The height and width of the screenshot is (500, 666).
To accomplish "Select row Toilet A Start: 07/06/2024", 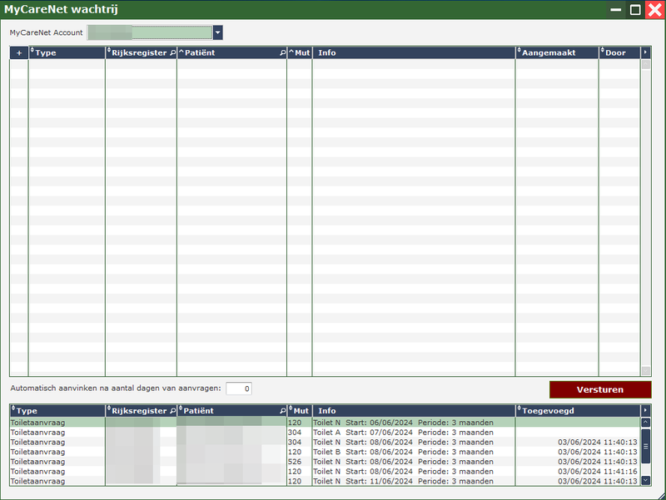I will [x=325, y=432].
